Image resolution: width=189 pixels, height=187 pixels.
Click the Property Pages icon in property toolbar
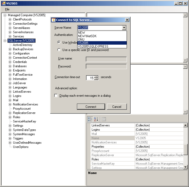click(x=104, y=119)
